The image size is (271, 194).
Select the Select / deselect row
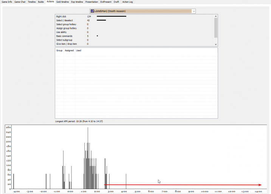135,20
